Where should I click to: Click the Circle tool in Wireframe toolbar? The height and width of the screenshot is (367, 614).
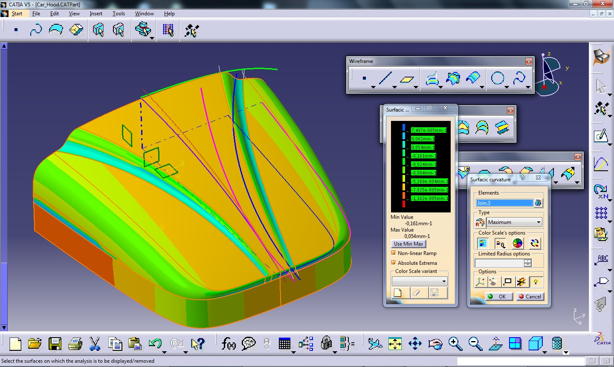tap(498, 78)
